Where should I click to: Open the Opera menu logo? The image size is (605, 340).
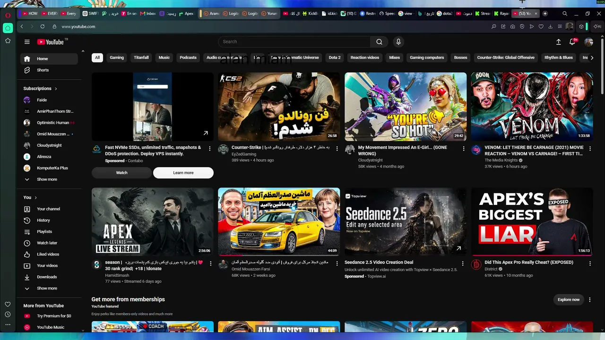8,15
